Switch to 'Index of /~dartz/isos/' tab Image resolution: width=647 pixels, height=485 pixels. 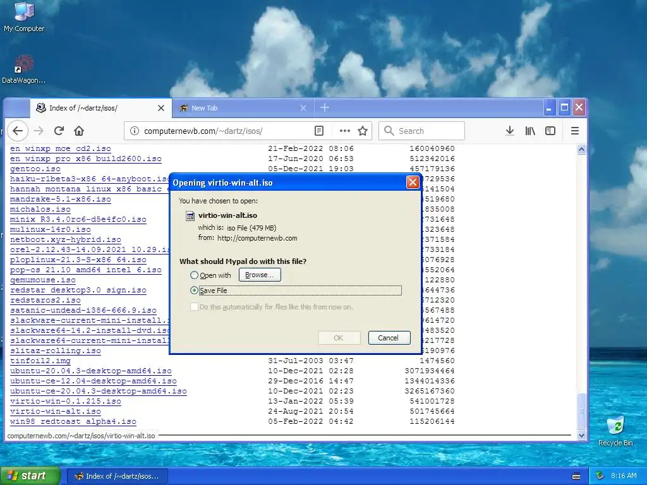100,108
